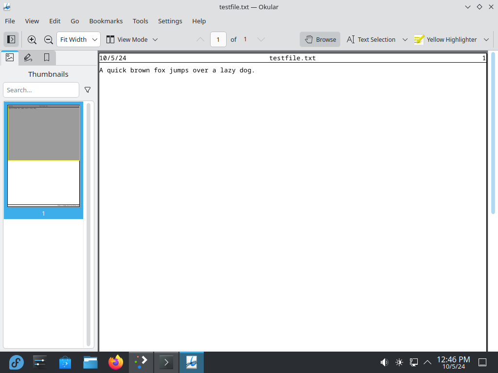The height and width of the screenshot is (373, 498).
Task: Click the Okular title bar app icon
Action: click(7, 7)
